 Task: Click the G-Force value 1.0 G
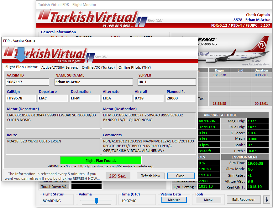click(258, 133)
